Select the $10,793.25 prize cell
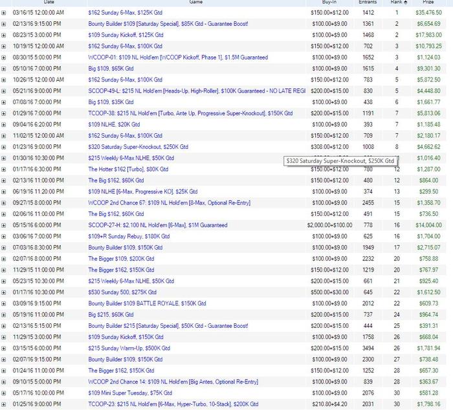This screenshot has height=410, width=453. 428,46
